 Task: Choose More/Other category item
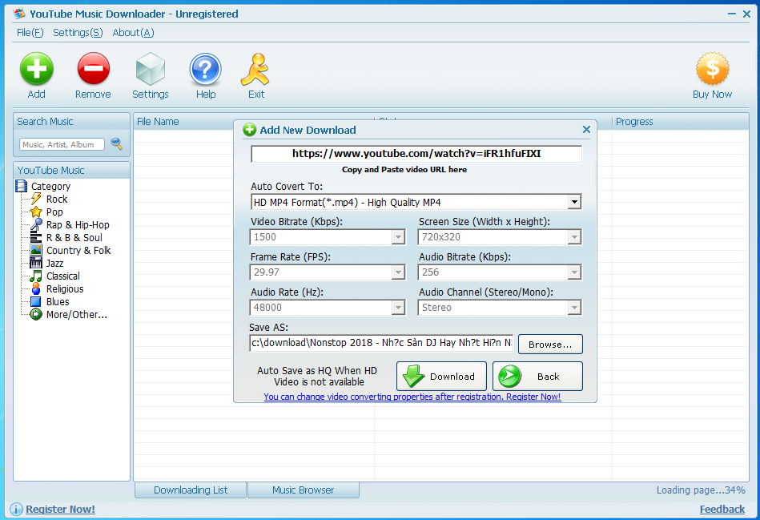(x=76, y=315)
